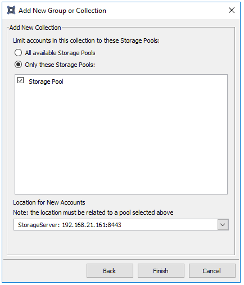Click the note about location and selected pool
This screenshot has height=285, width=244.
click(x=93, y=212)
